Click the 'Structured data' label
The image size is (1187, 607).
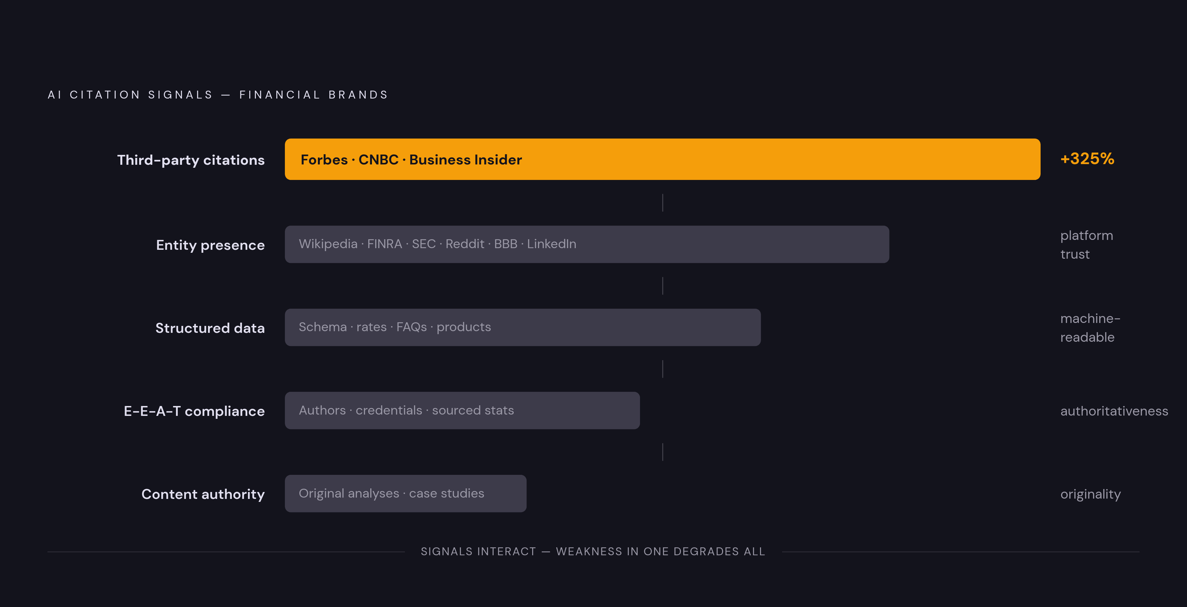(x=210, y=328)
